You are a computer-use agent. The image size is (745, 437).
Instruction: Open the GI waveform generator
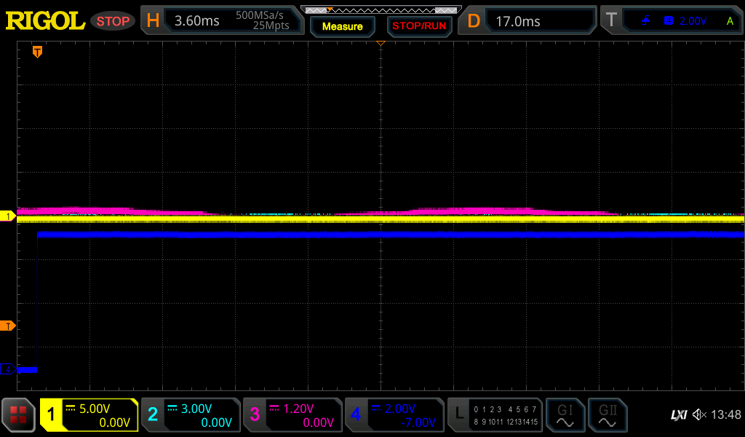[565, 415]
